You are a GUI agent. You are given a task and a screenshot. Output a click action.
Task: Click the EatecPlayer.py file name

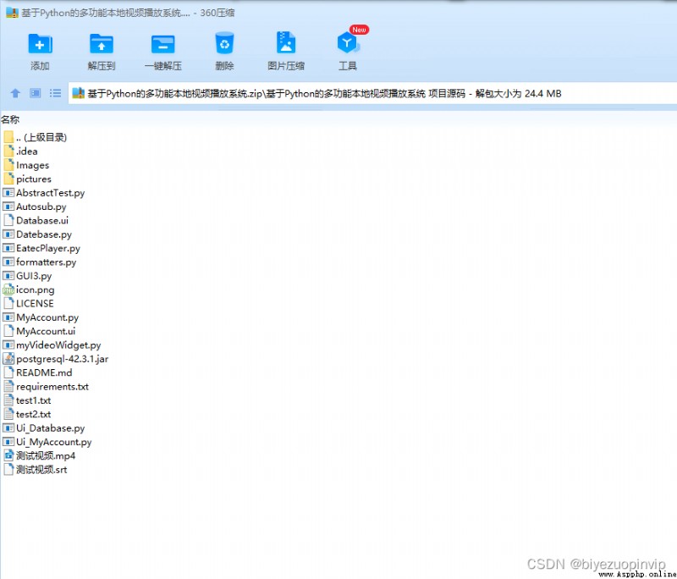point(48,248)
